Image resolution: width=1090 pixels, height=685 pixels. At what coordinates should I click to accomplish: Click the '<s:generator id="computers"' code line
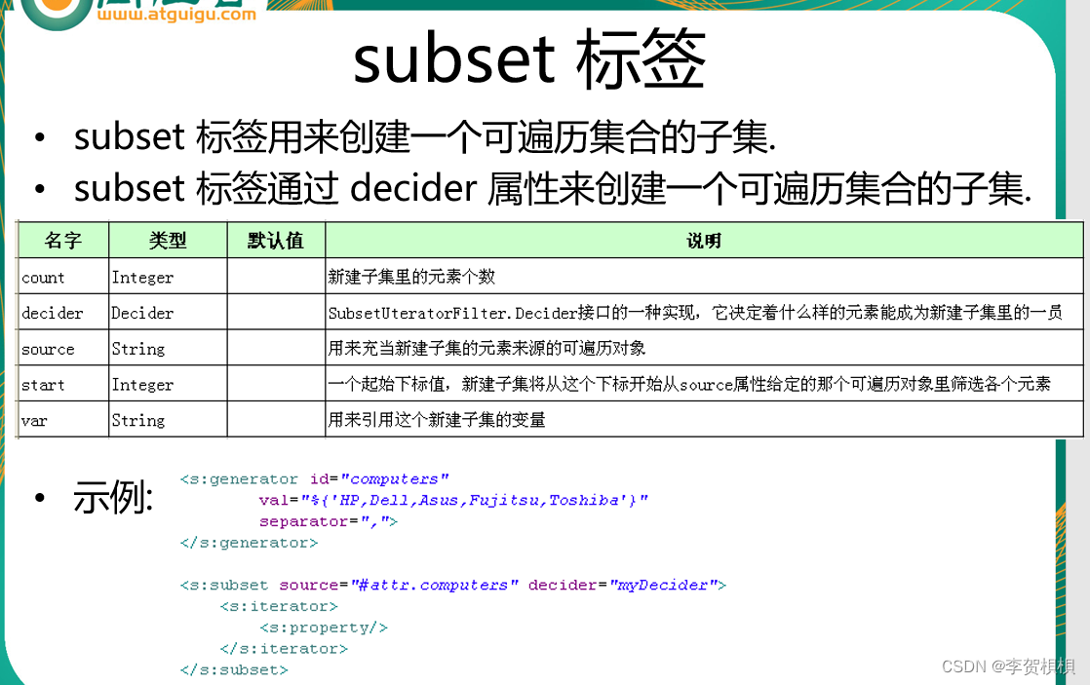coord(314,478)
